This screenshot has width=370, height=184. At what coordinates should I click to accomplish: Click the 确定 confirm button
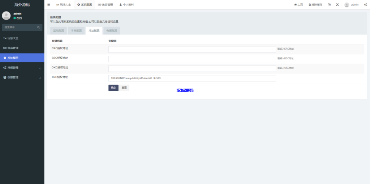(x=113, y=88)
